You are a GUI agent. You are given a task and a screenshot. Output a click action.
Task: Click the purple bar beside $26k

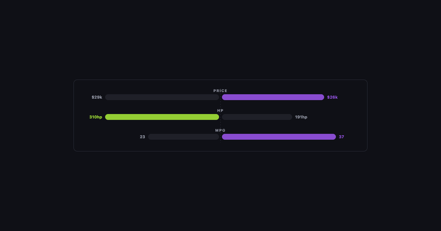pyautogui.click(x=273, y=97)
